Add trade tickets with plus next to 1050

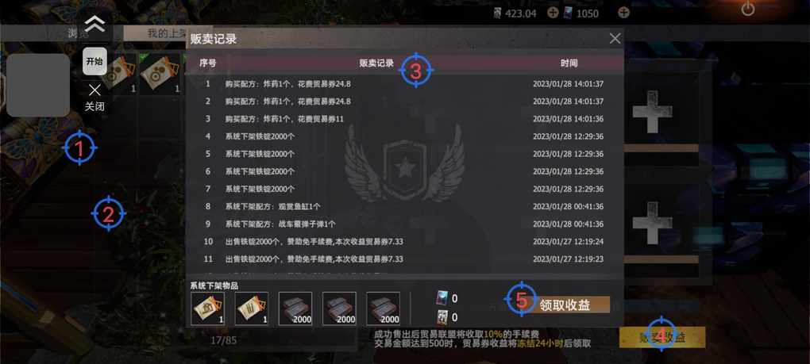click(624, 13)
